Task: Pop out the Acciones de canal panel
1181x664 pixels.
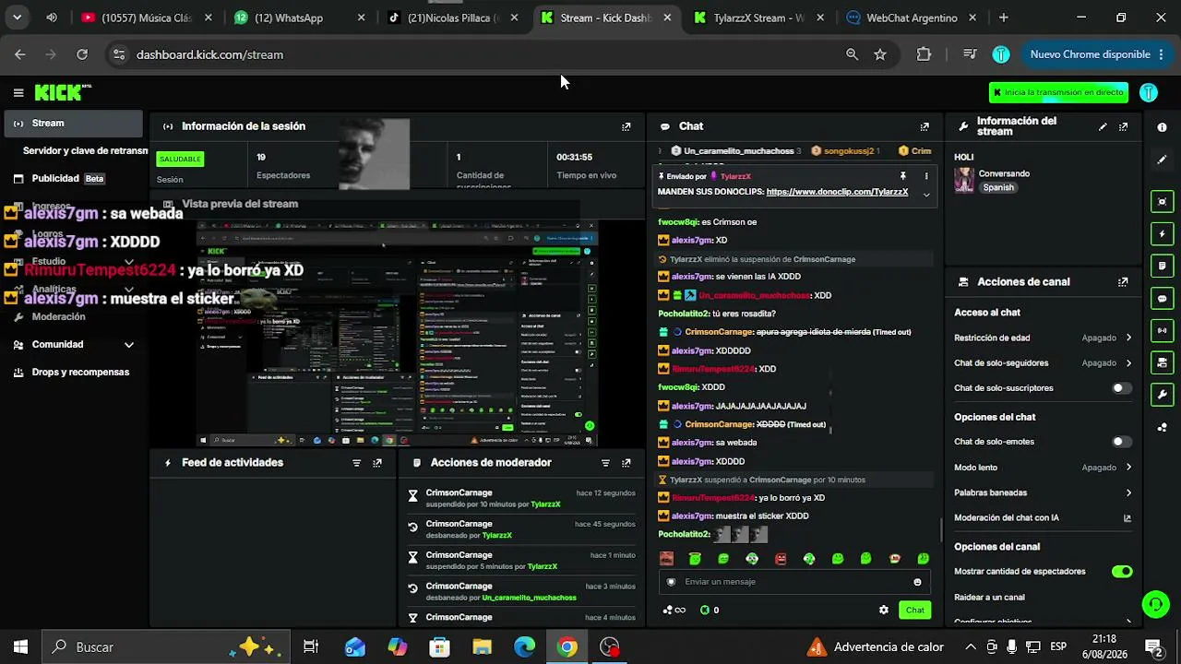Action: (1123, 282)
